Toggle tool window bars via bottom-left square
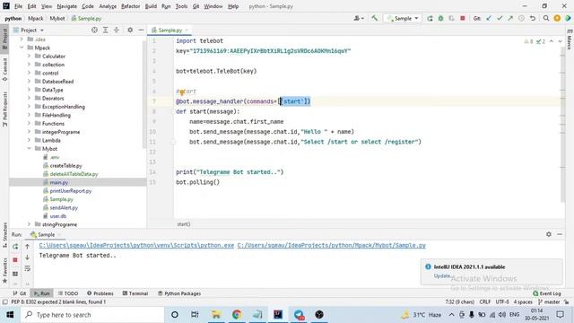574x323 pixels. pos(4,301)
